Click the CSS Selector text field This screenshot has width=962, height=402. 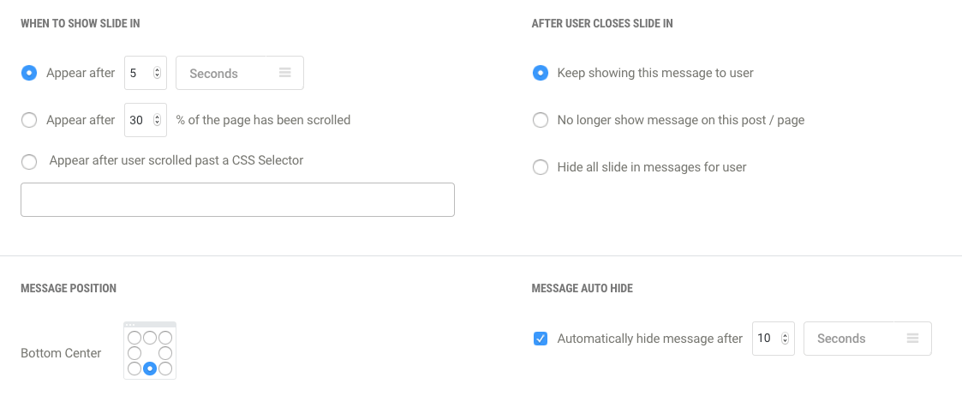(x=237, y=200)
